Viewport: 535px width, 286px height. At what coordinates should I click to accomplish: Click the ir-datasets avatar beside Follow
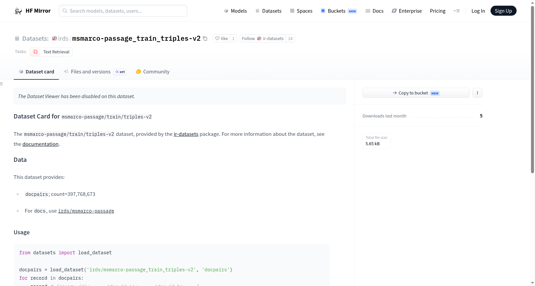click(x=259, y=38)
